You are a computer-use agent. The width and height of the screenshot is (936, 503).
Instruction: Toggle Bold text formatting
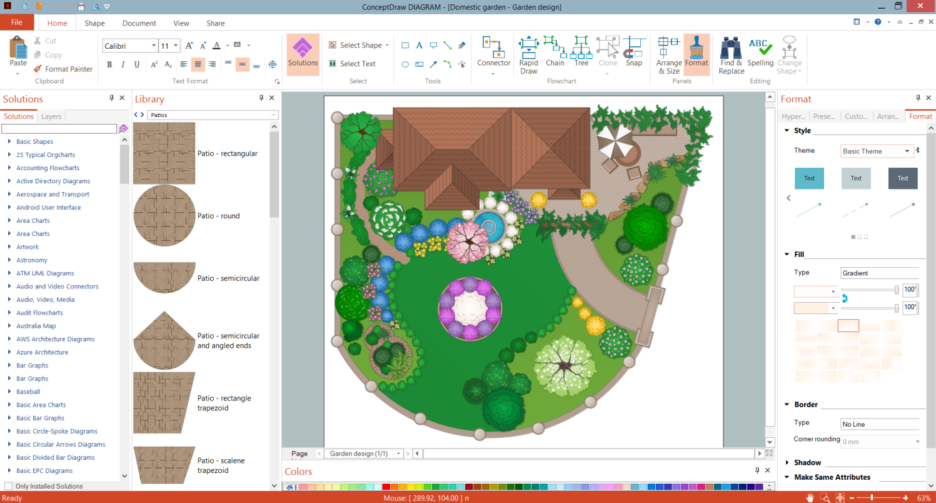point(109,64)
